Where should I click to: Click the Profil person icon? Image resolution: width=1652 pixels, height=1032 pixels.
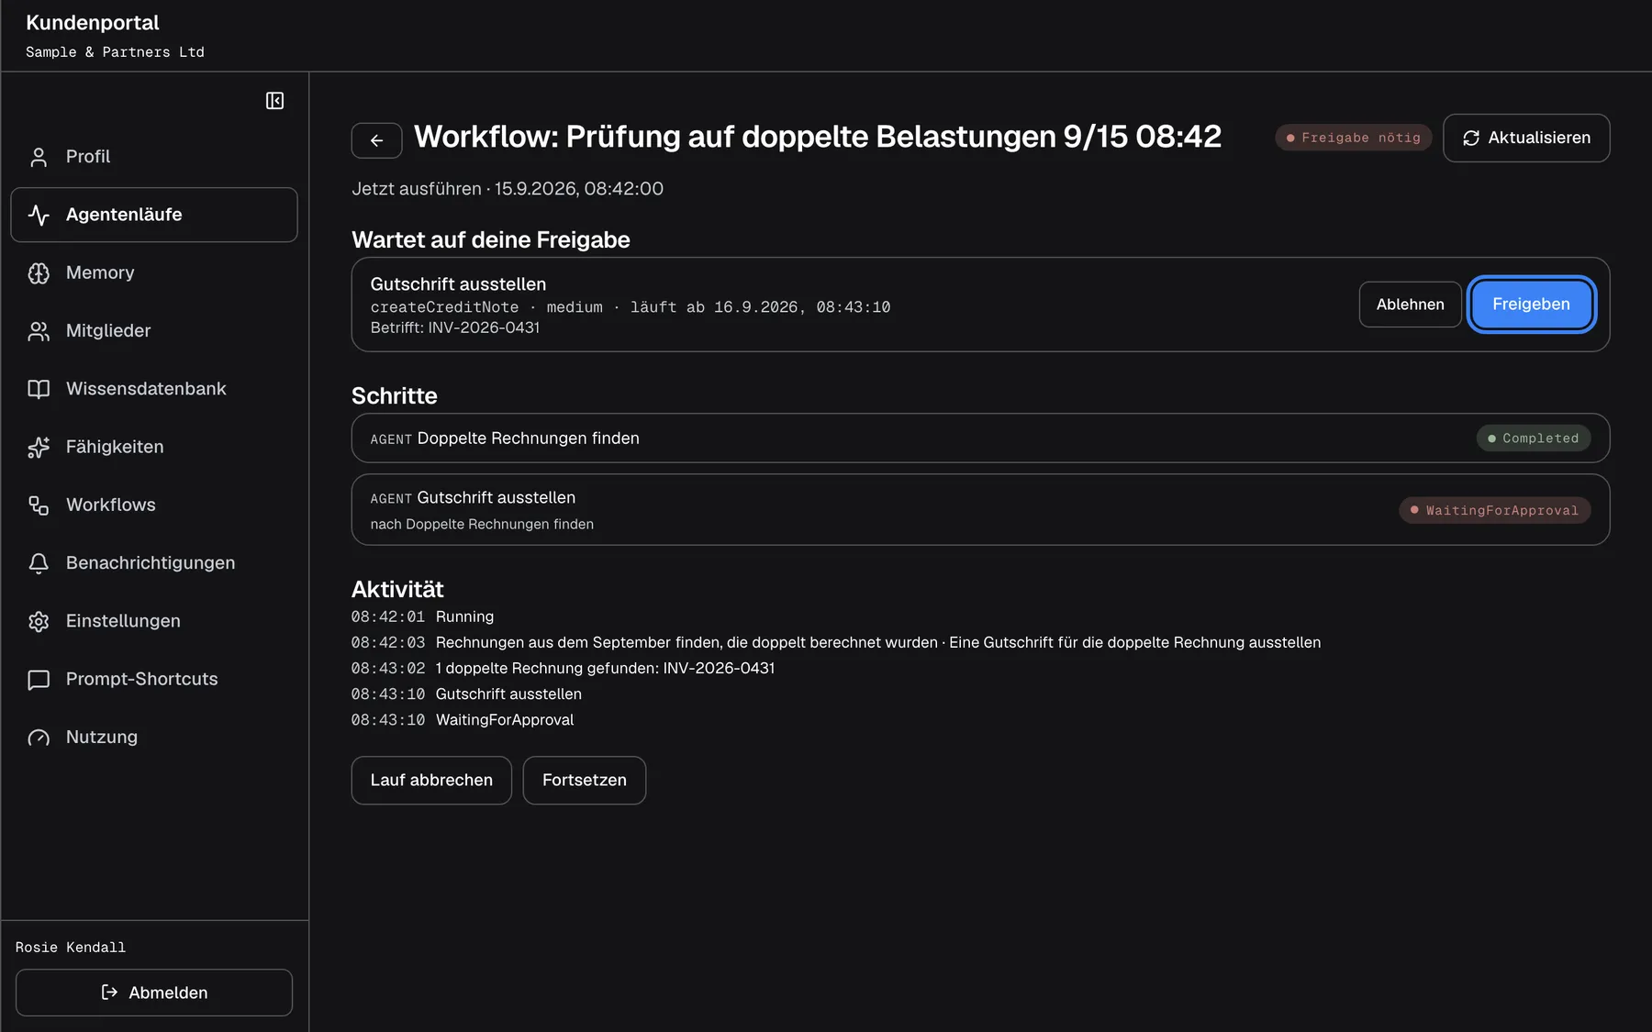(39, 157)
